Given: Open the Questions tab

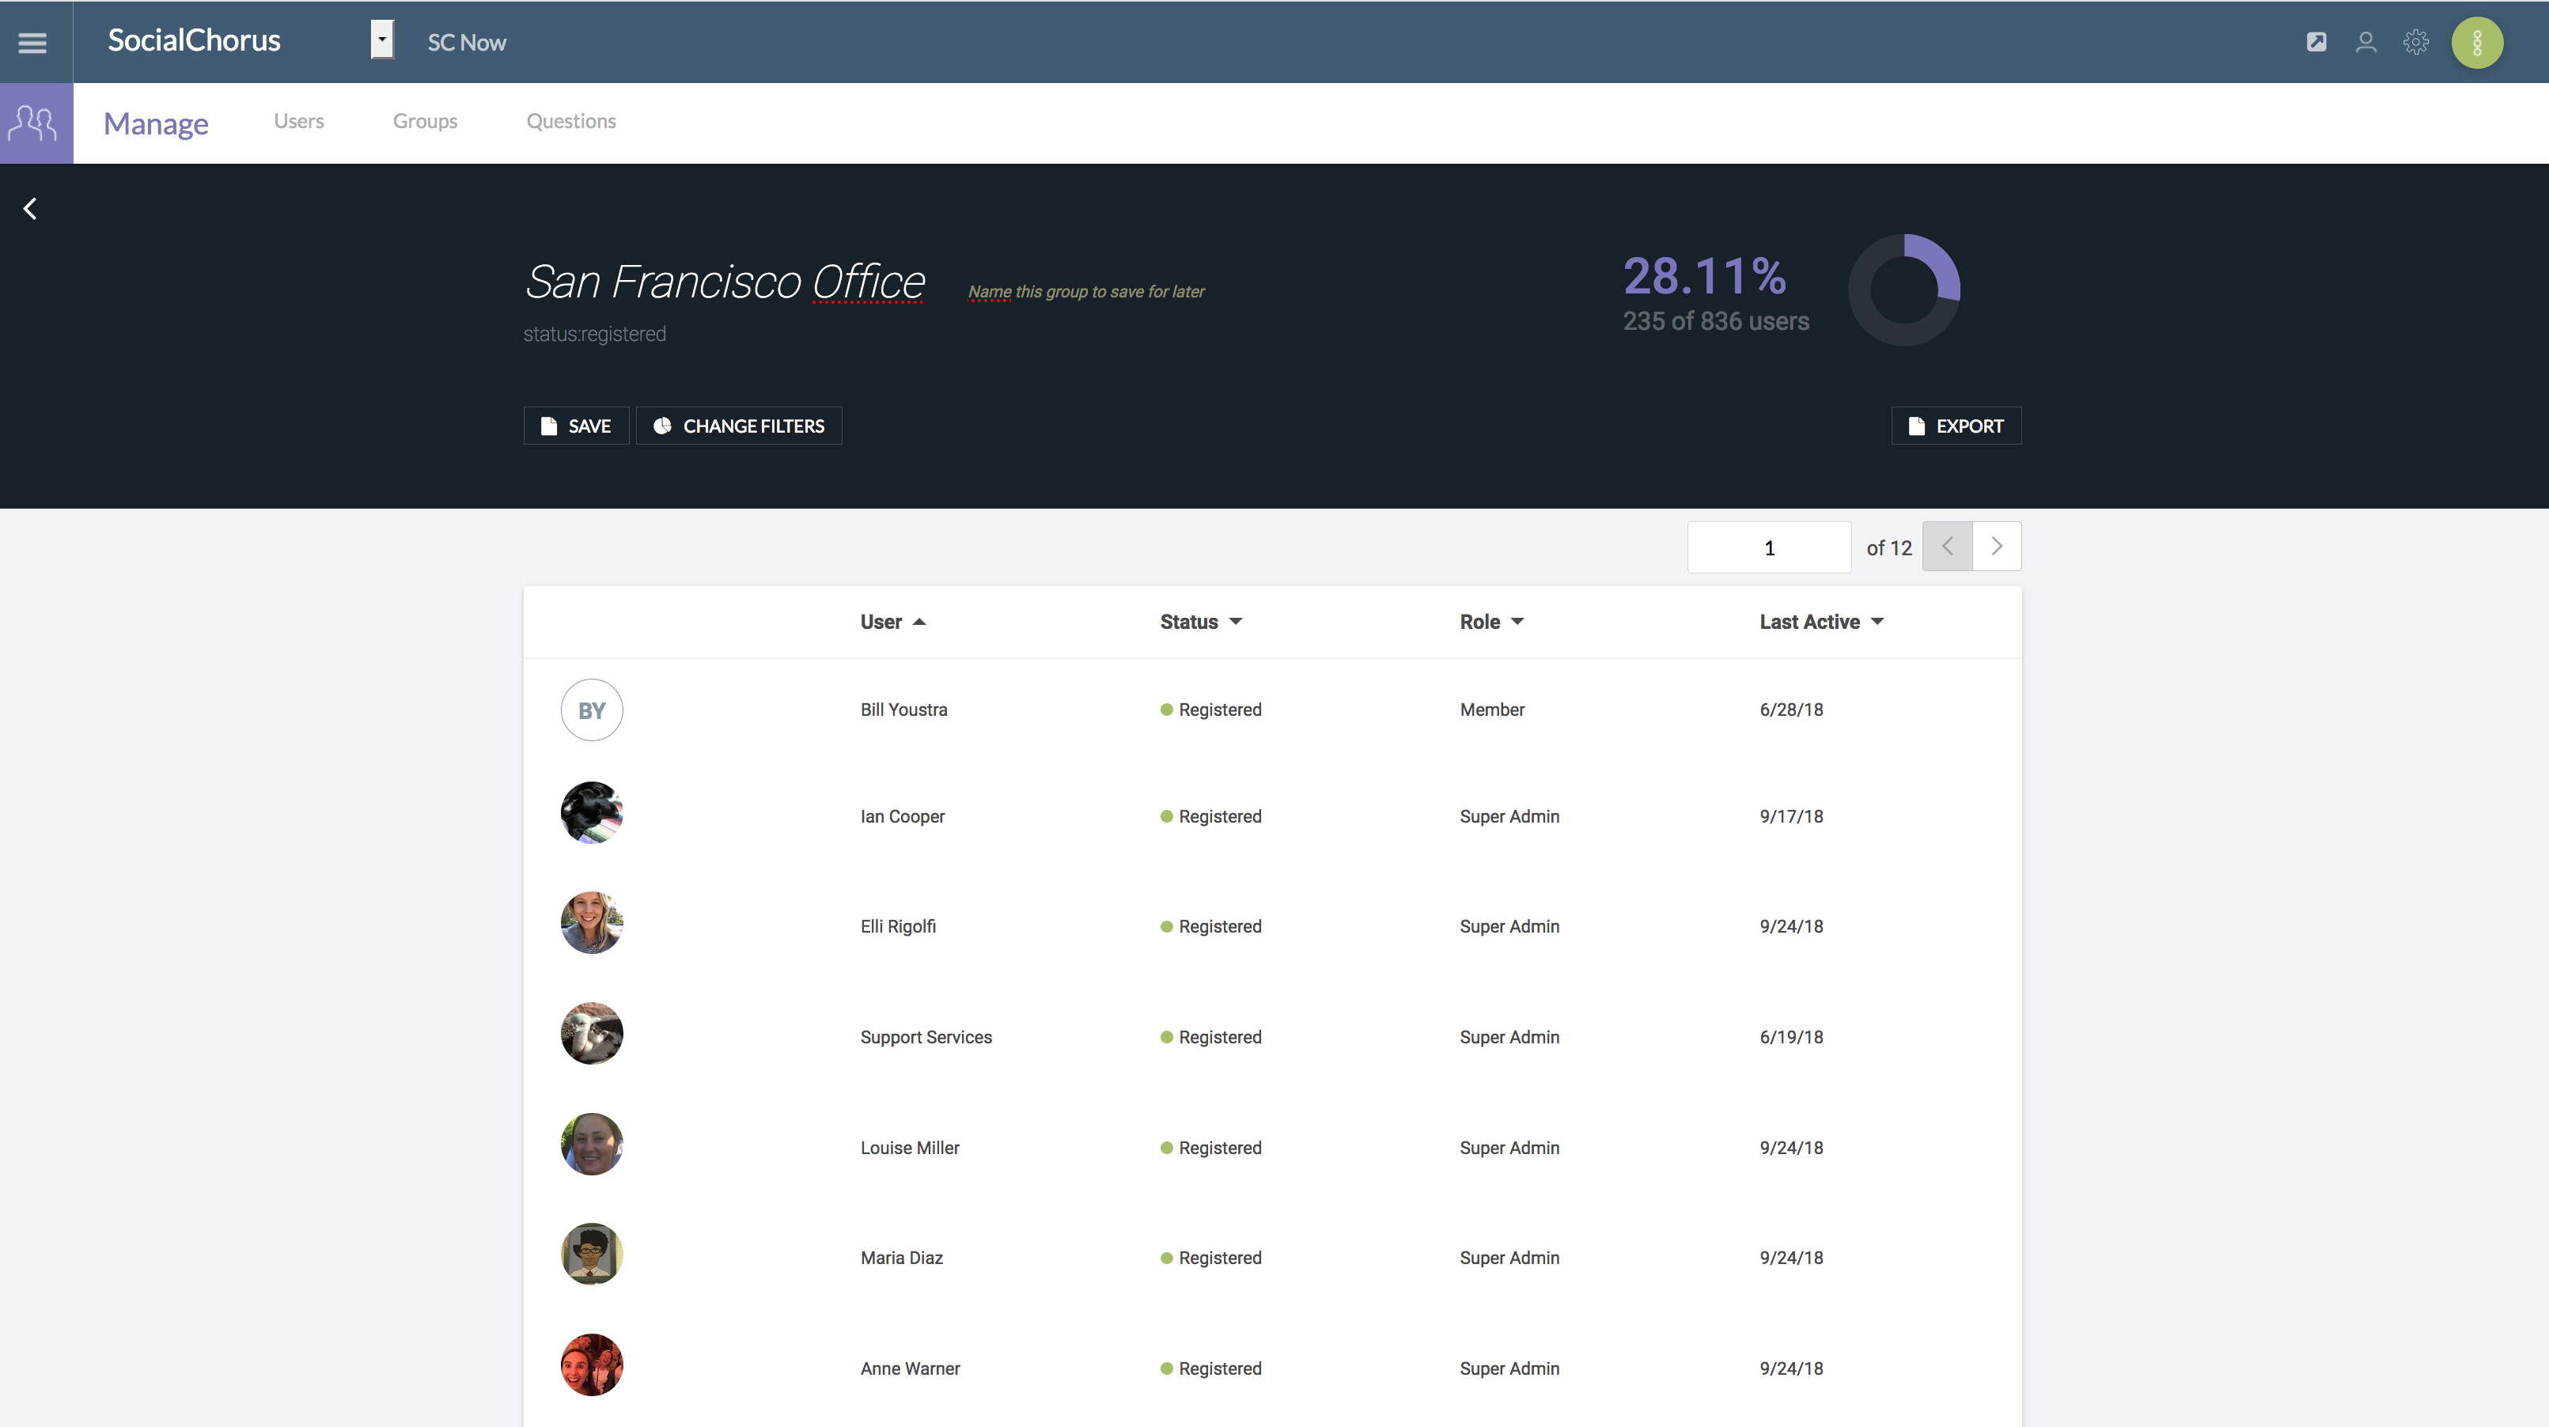Looking at the screenshot, I should [571, 121].
